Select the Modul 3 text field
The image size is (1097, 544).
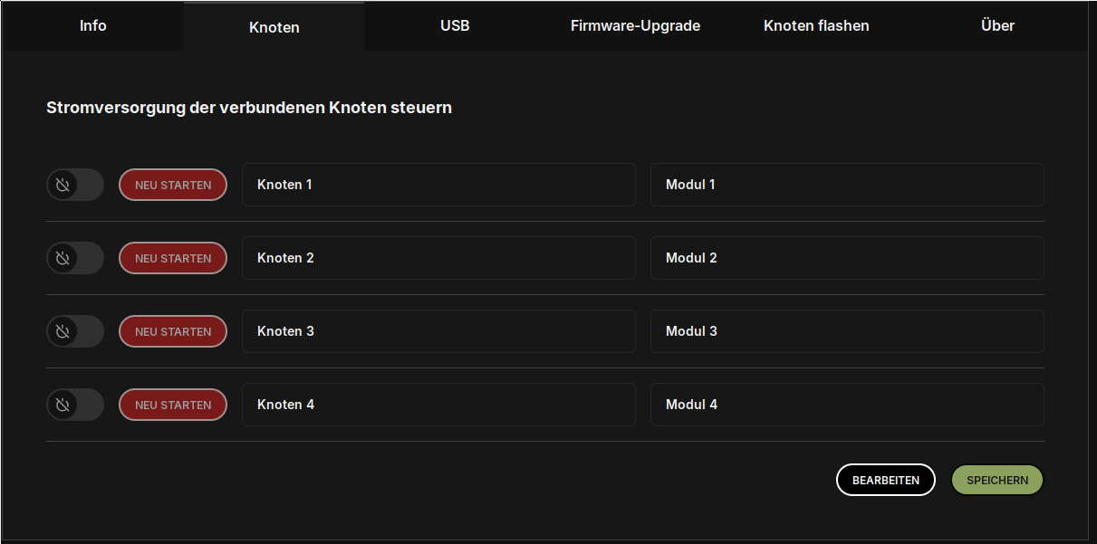(x=847, y=331)
